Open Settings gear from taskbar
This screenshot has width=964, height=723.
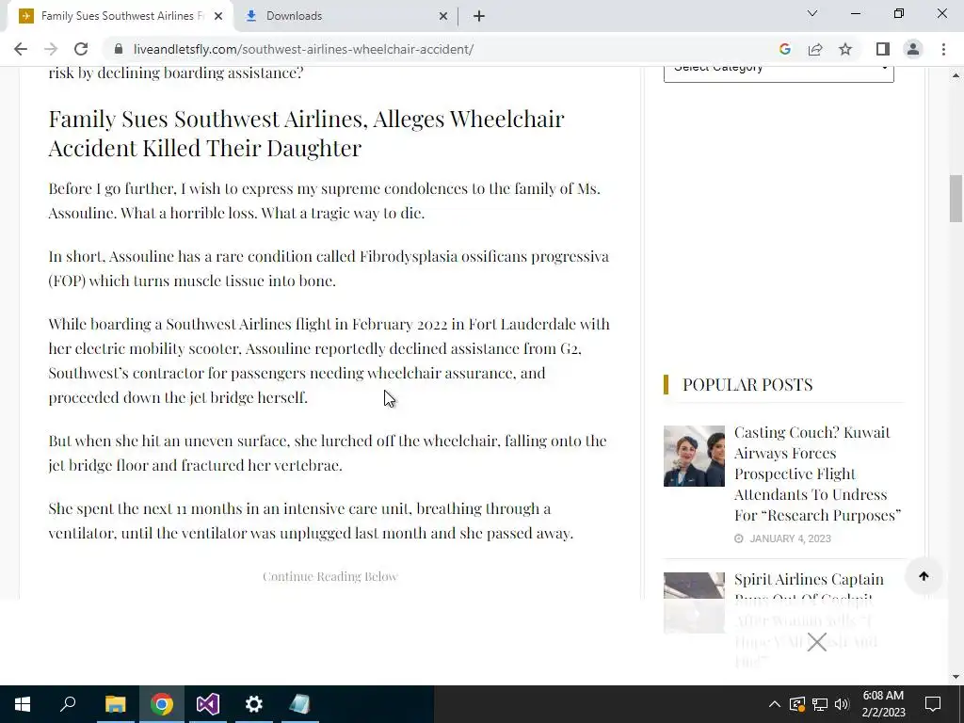pos(254,704)
